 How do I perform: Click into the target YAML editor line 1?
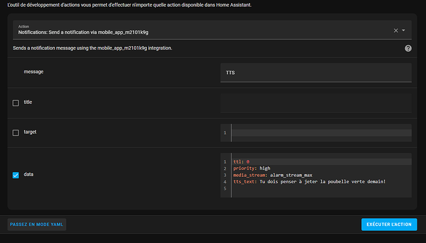tap(322, 133)
